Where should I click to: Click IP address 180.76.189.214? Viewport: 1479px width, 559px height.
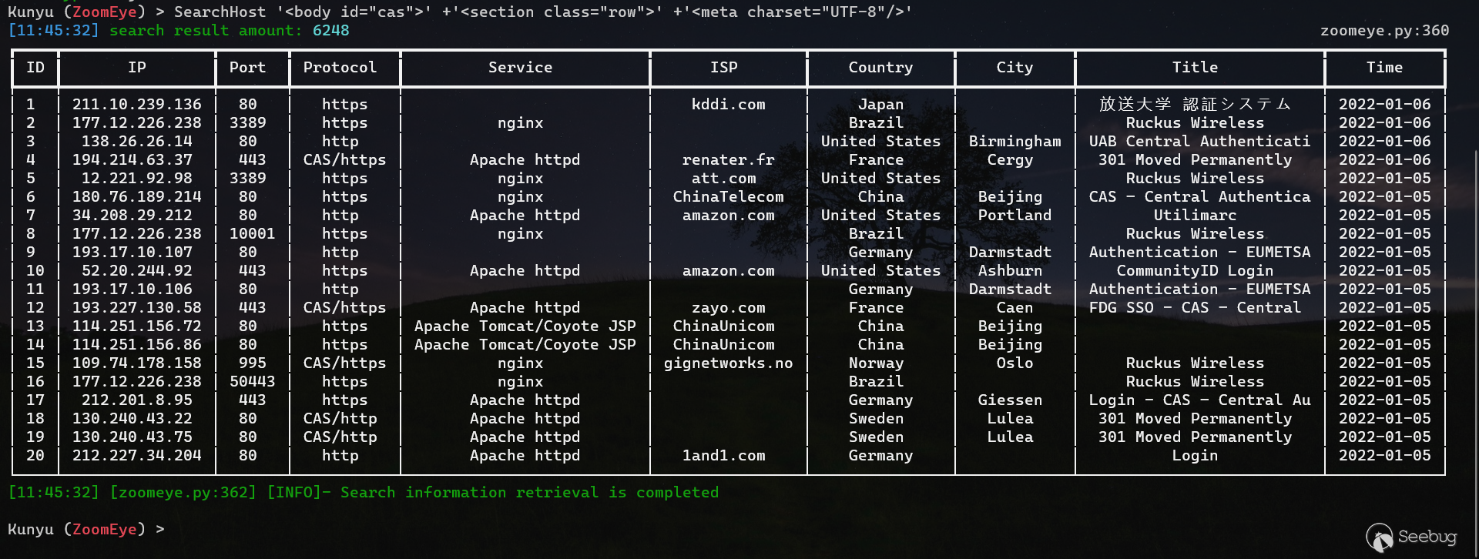(x=137, y=197)
